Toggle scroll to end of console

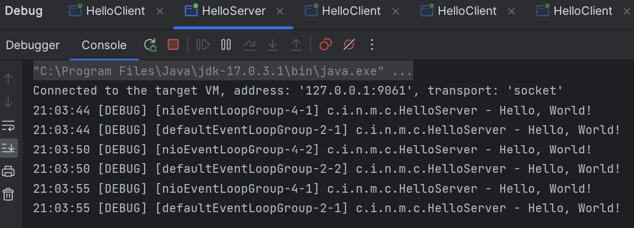(x=8, y=148)
